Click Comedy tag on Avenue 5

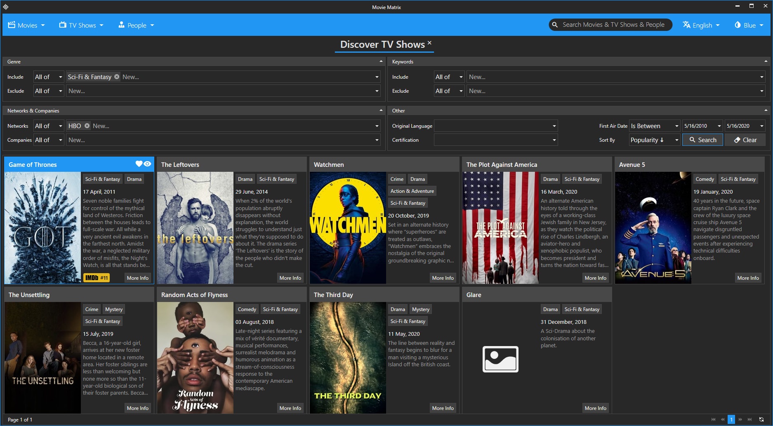coord(705,179)
